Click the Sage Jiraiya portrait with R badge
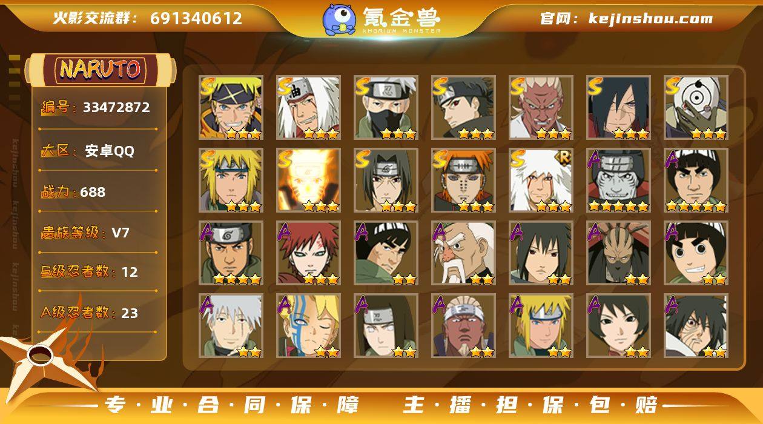Image resolution: width=763 pixels, height=424 pixels. 541,181
